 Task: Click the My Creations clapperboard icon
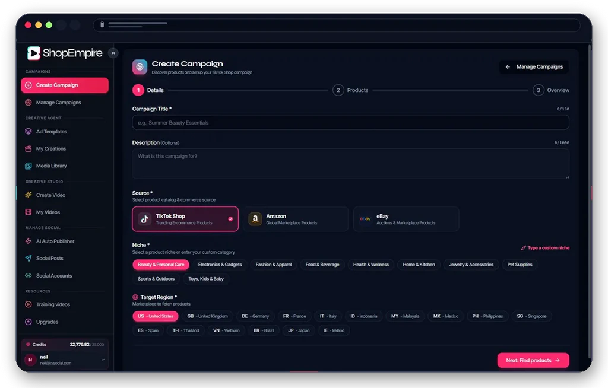coord(28,149)
